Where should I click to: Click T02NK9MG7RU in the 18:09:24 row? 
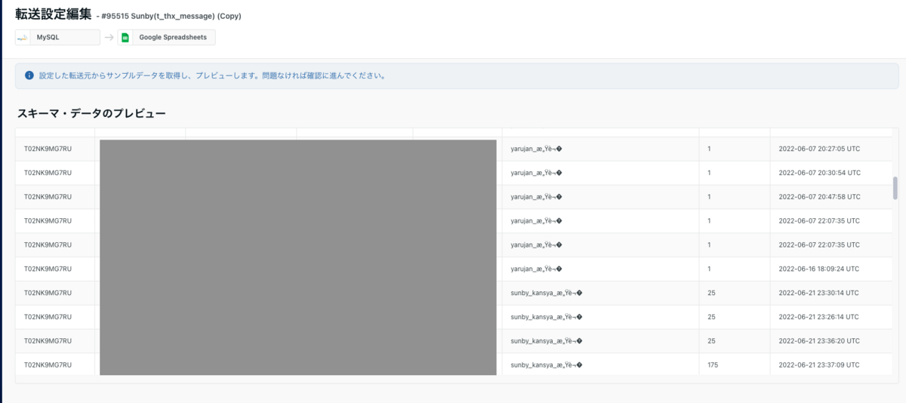coord(48,269)
